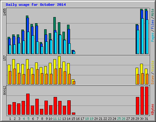Screen dimensions: 156x122
Task: Click day 10 label on the x-axis
Action: click(50, 119)
